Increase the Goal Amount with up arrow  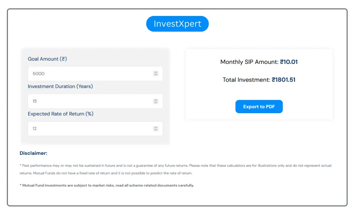pyautogui.click(x=155, y=72)
